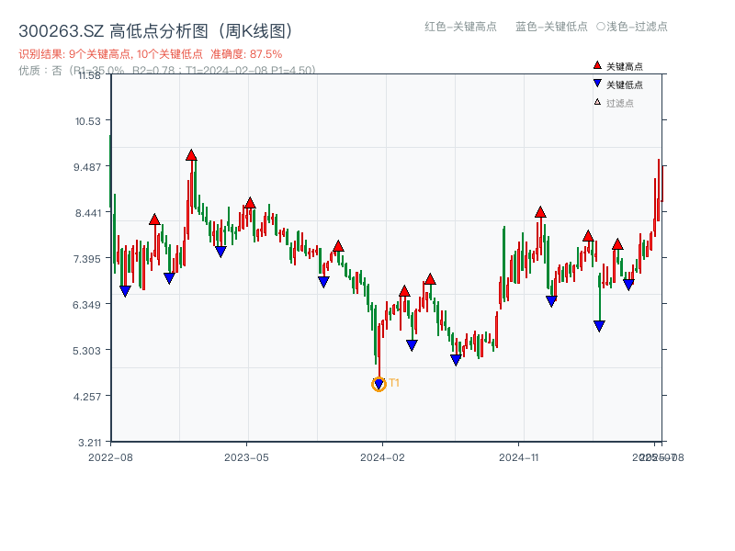This screenshot has width=735, height=551.
Task: Click the 7.395 y-axis label
Action: 87,259
